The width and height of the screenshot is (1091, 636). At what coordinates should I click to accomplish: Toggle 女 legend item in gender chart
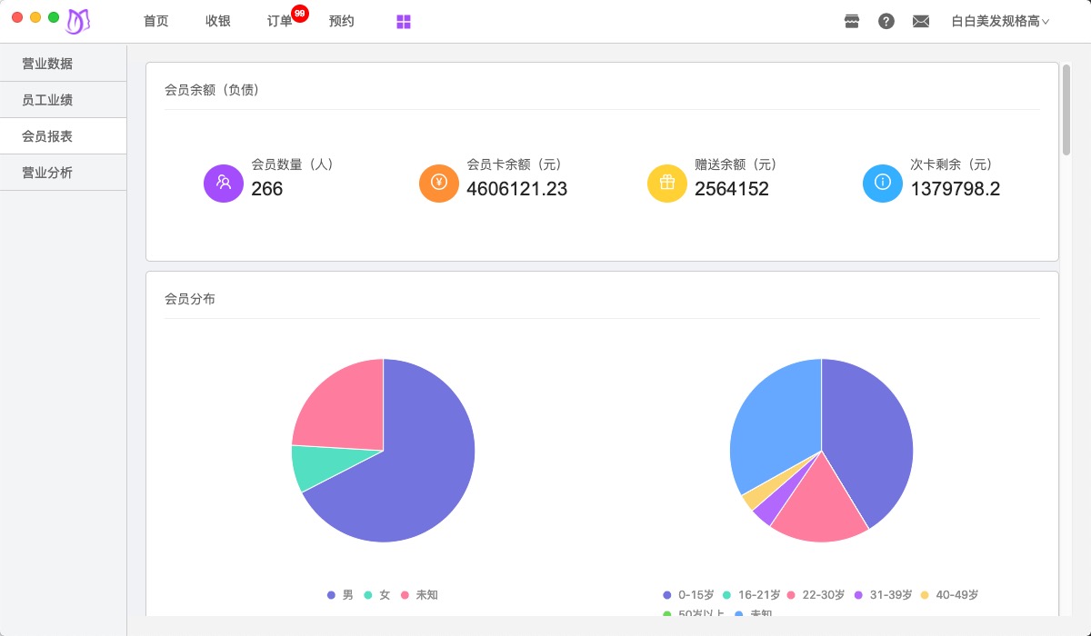click(377, 595)
